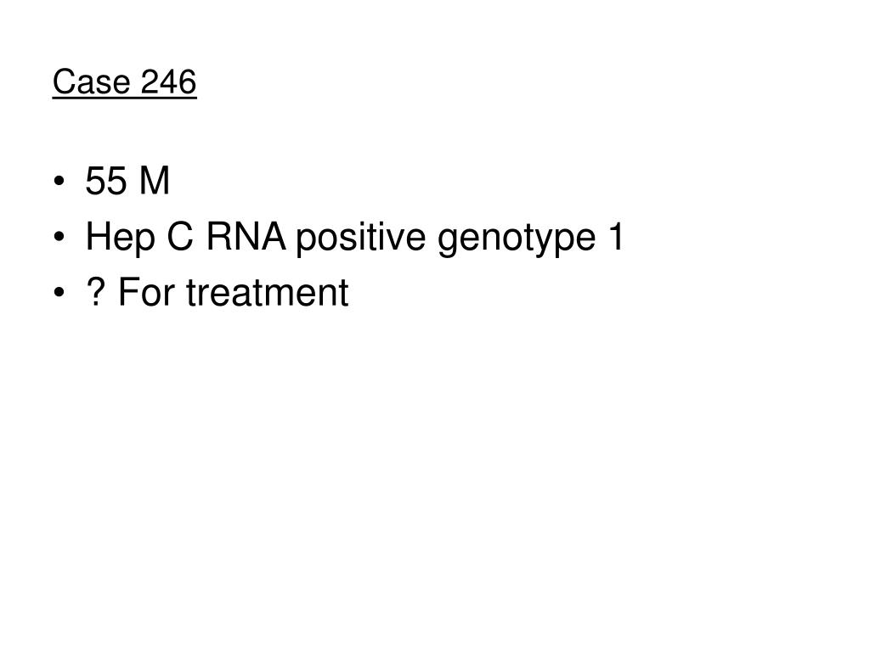Click the bullet dot before the question mark
Image resolution: width=870 pixels, height=652 pixels.
click(59, 293)
